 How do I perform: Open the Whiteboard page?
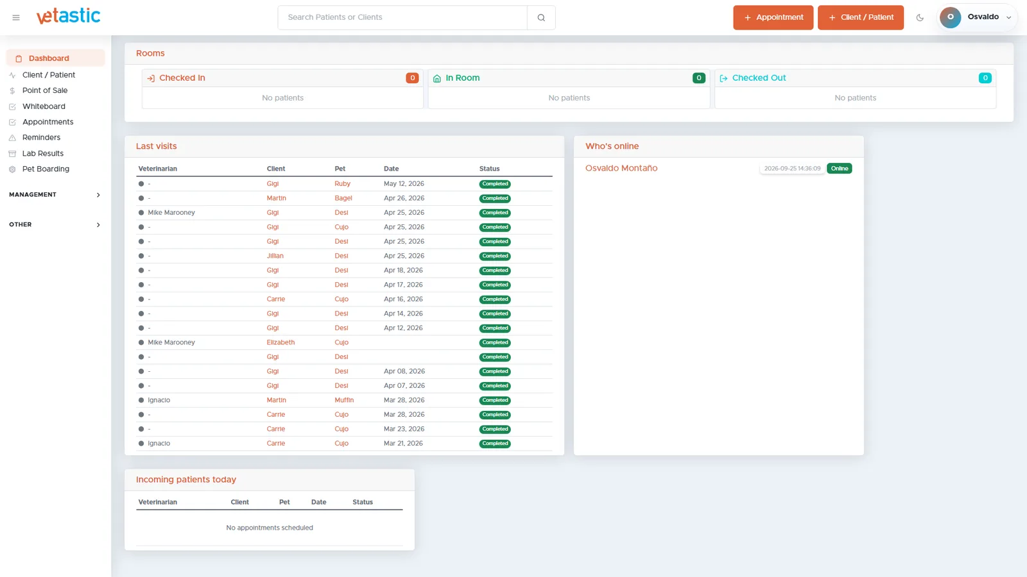pos(44,106)
